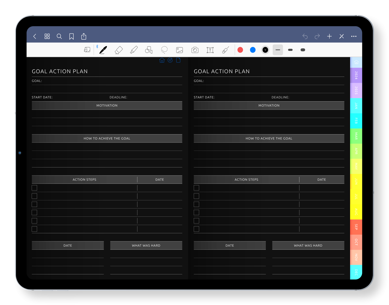Open the JUL month tab
Viewport: 389px width, 305px height.
(356, 197)
